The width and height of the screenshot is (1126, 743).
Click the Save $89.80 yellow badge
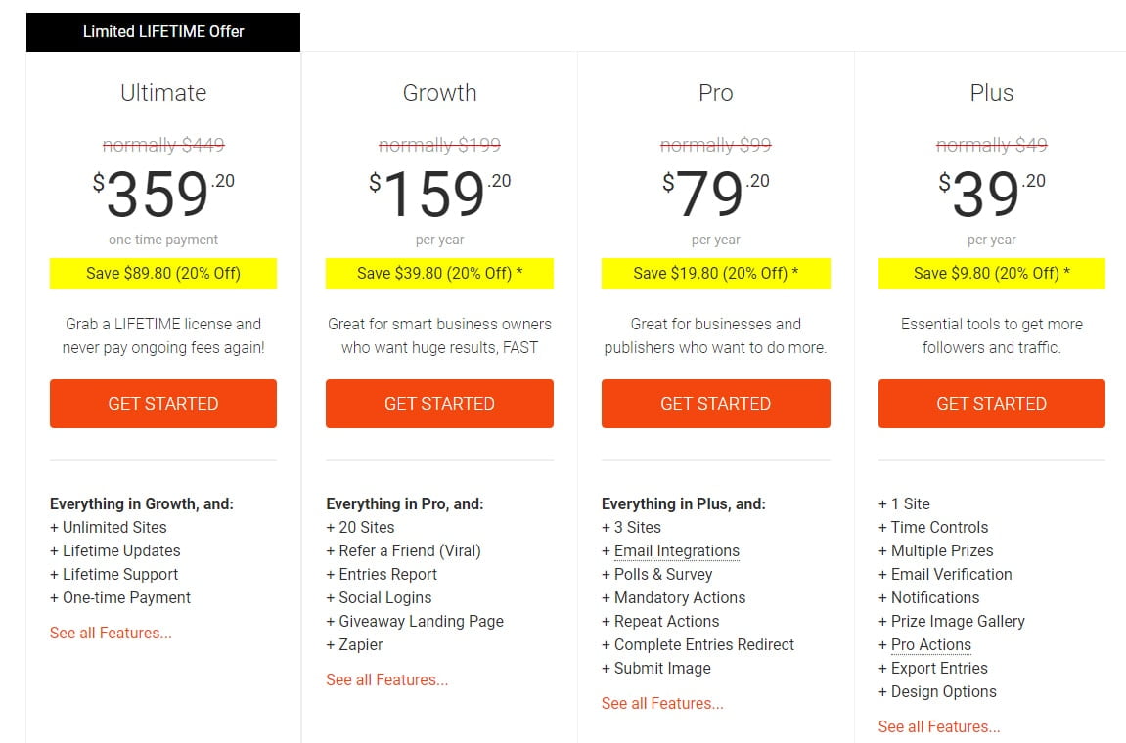click(x=162, y=274)
